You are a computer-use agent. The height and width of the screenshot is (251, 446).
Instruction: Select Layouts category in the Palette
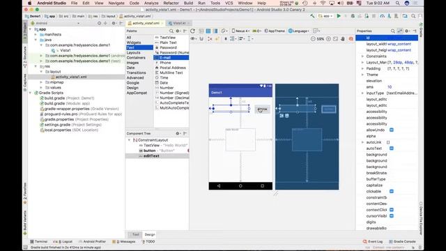pyautogui.click(x=133, y=53)
